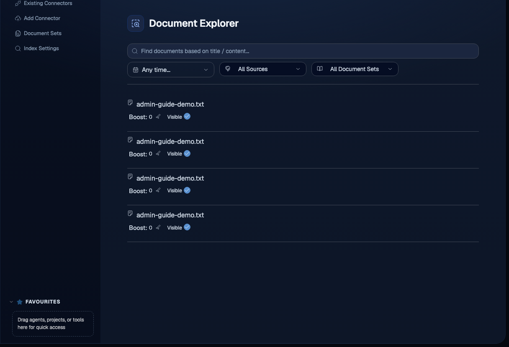Click the All Sources filter icon

228,69
